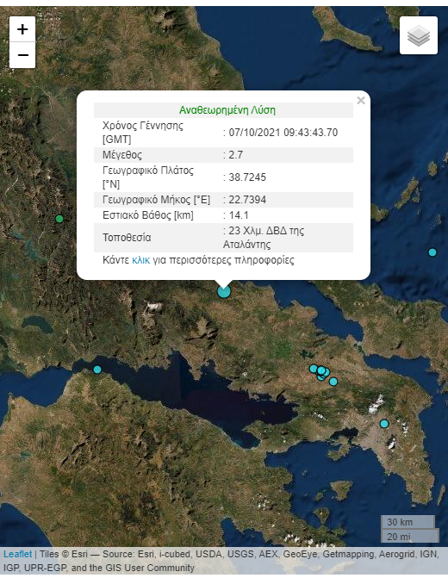Viewport: 448px width, 578px height.
Task: Click the 'Εστιακό Βάθος [km]' label
Action: point(148,215)
